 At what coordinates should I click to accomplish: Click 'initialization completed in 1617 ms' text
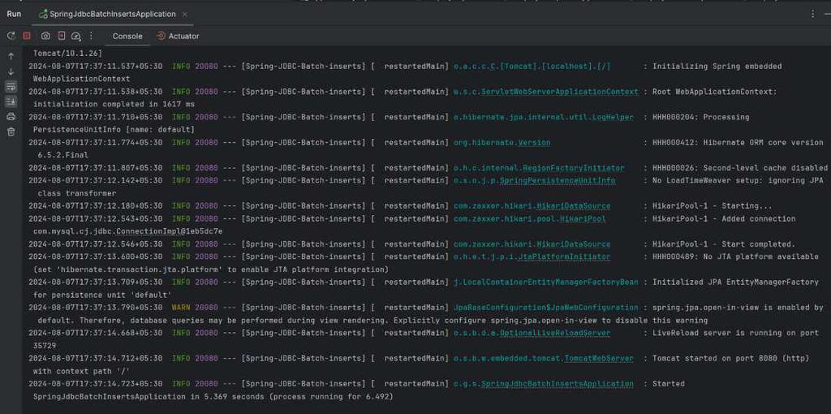point(114,105)
